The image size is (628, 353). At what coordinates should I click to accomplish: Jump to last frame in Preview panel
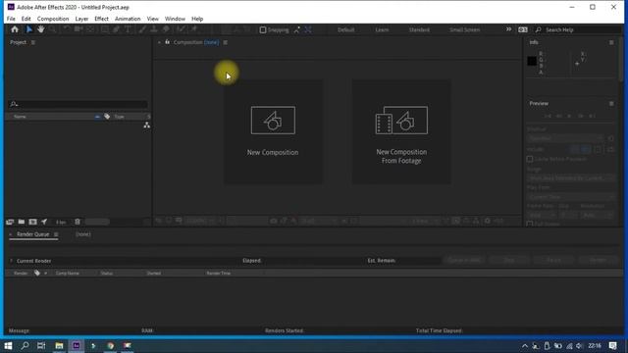592,116
